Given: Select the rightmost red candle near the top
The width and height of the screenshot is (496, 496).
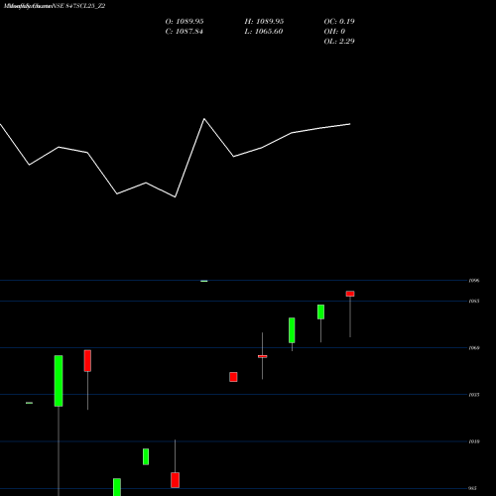Looking at the screenshot, I should coord(350,294).
